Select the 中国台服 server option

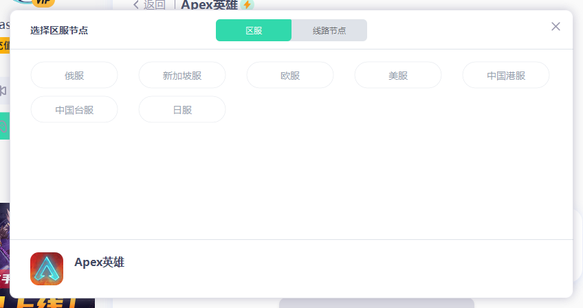click(74, 110)
